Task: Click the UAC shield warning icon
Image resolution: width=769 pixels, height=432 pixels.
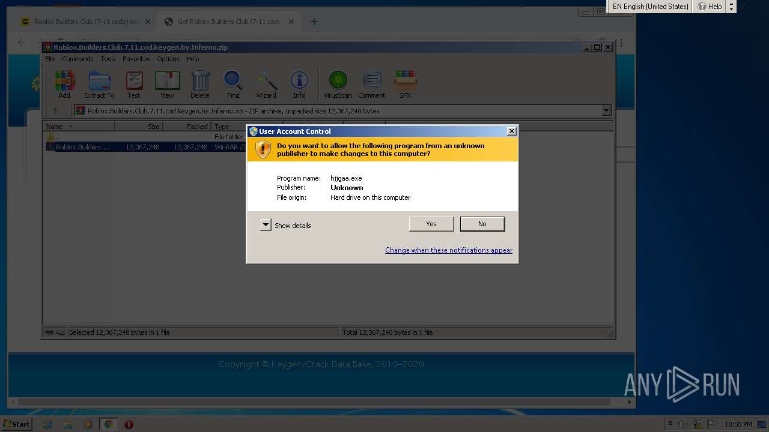Action: [x=263, y=149]
